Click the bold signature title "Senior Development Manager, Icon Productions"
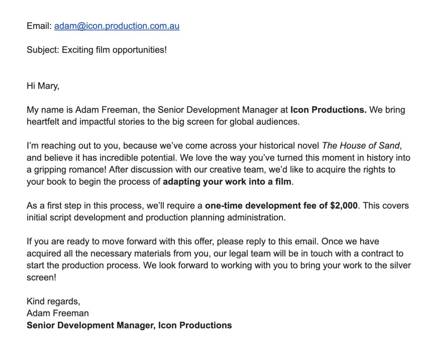The height and width of the screenshot is (353, 445). point(129,325)
